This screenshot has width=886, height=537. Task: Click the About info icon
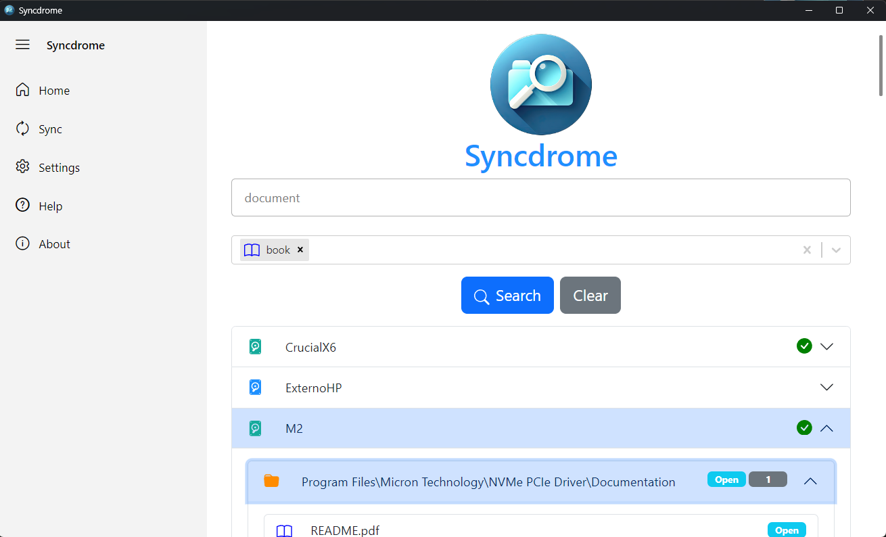22,243
